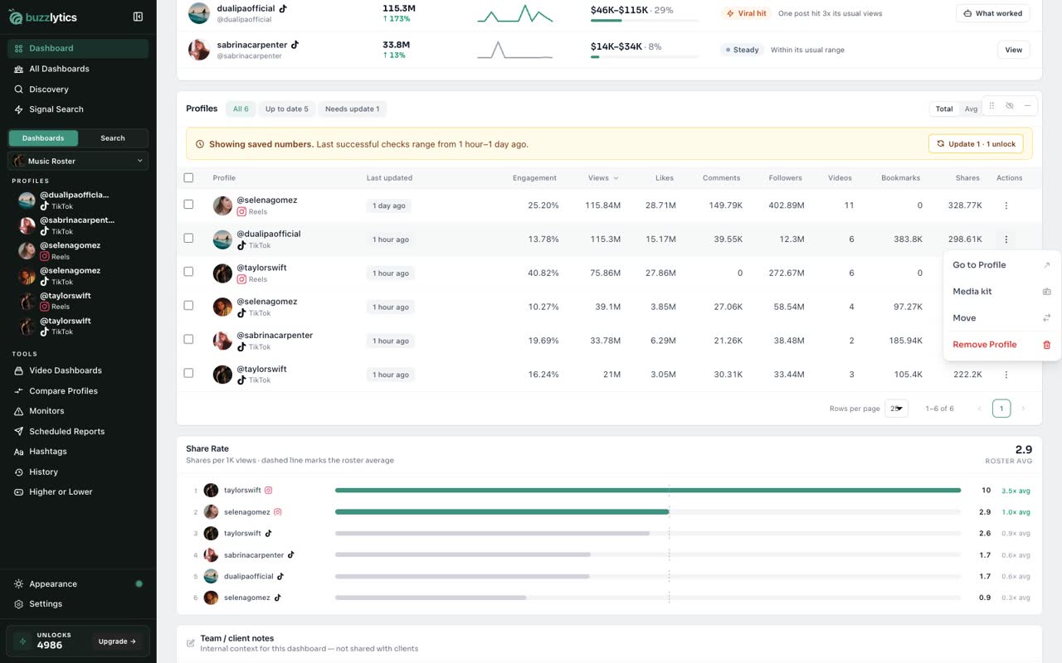Open the Rows per page dropdown

tap(896, 409)
